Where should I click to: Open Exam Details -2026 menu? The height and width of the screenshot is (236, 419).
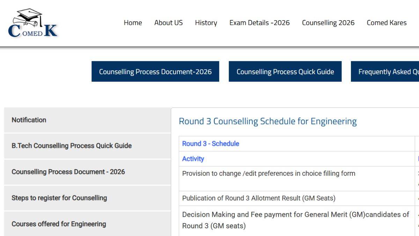pyautogui.click(x=259, y=23)
